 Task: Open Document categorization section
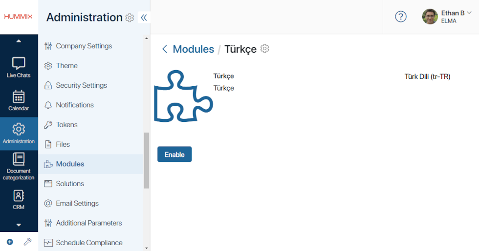click(19, 167)
